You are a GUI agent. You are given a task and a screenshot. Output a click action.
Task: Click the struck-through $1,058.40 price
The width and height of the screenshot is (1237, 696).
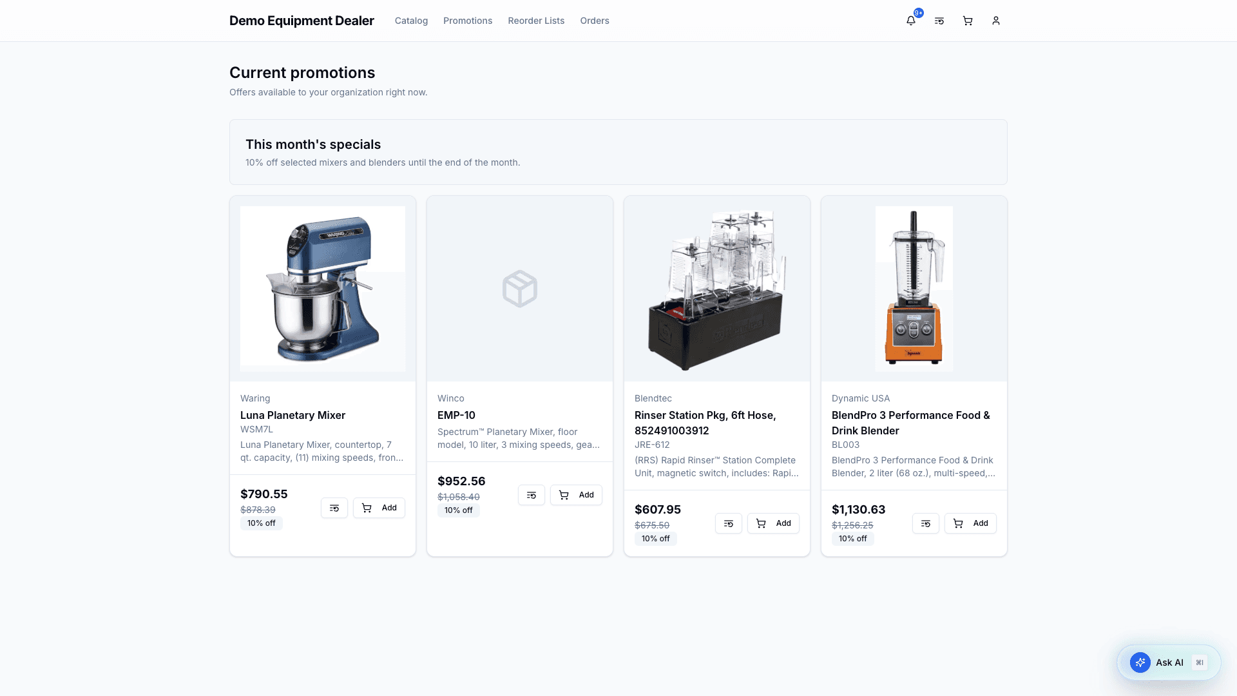tap(459, 497)
